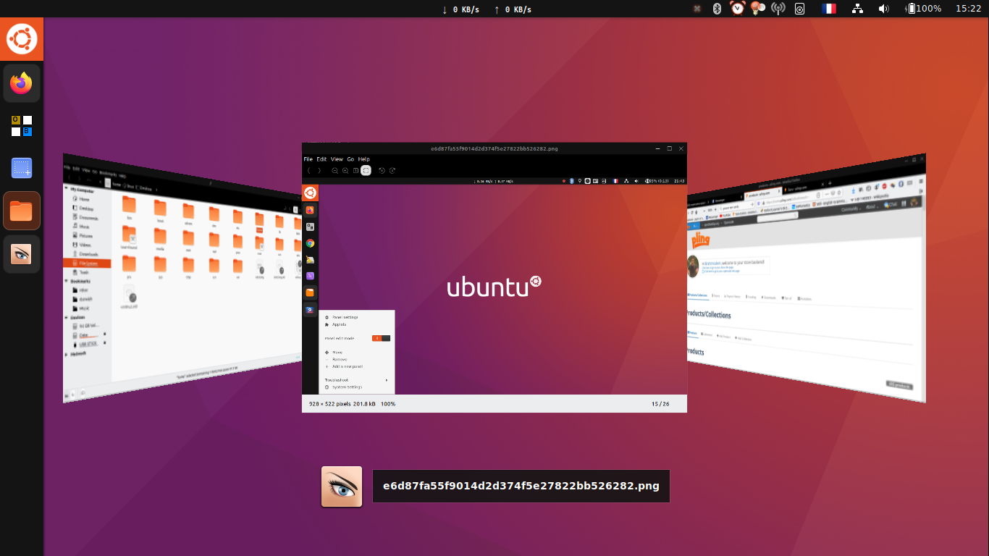Viewport: 989px width, 556px height.
Task: Click the Bluetooth tray icon
Action: pos(717,9)
